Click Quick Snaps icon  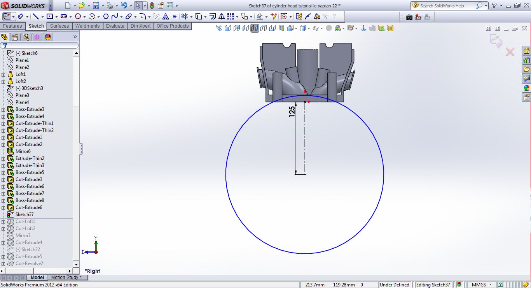click(x=284, y=17)
